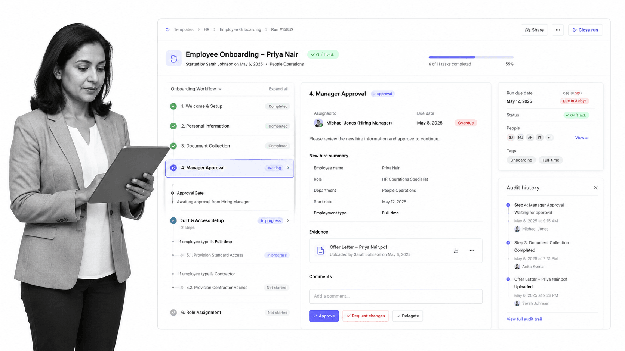The width and height of the screenshot is (625, 351).
Task: Click the Close run button
Action: (585, 30)
